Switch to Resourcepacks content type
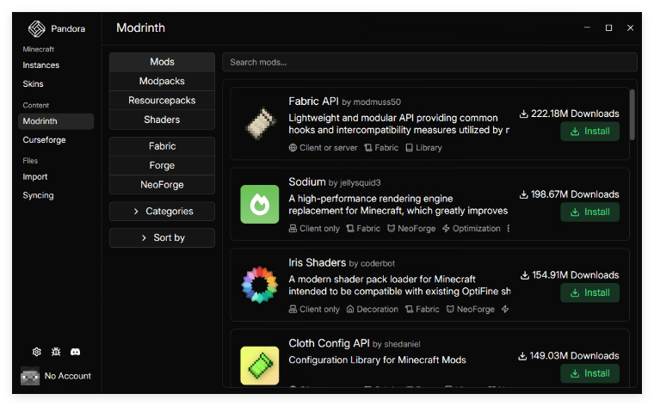This screenshot has width=654, height=406. (163, 101)
